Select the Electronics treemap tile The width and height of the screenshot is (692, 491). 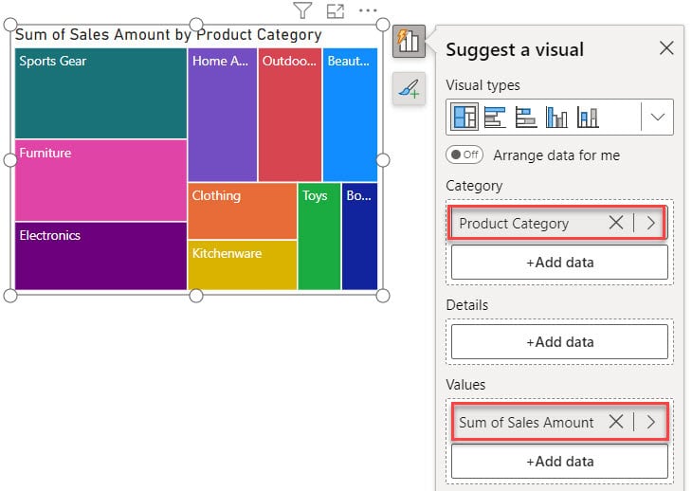(100, 256)
